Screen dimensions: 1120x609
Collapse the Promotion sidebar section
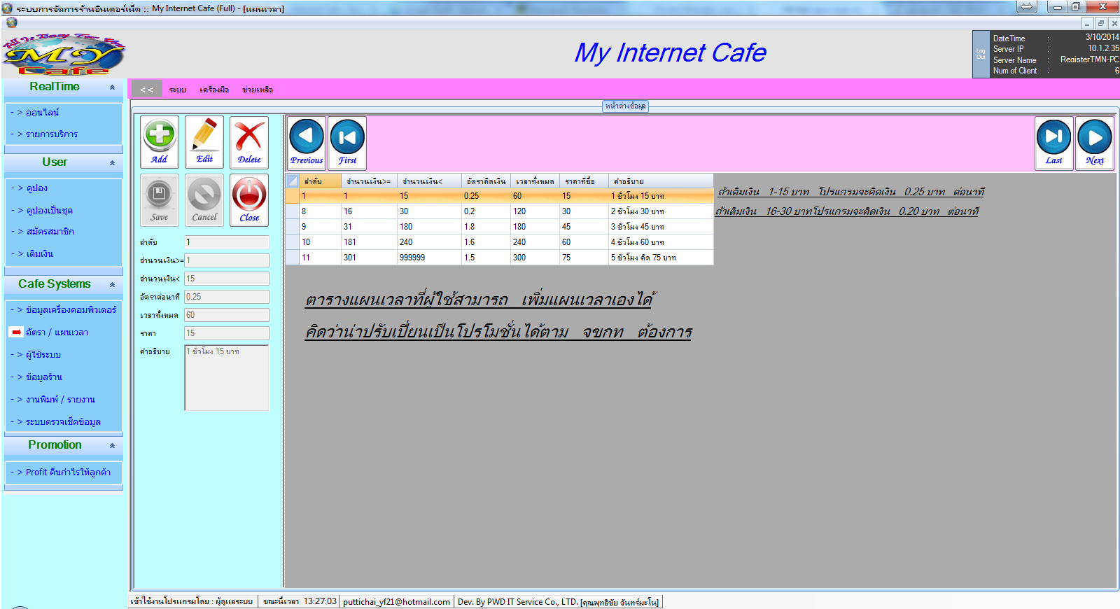(x=112, y=446)
